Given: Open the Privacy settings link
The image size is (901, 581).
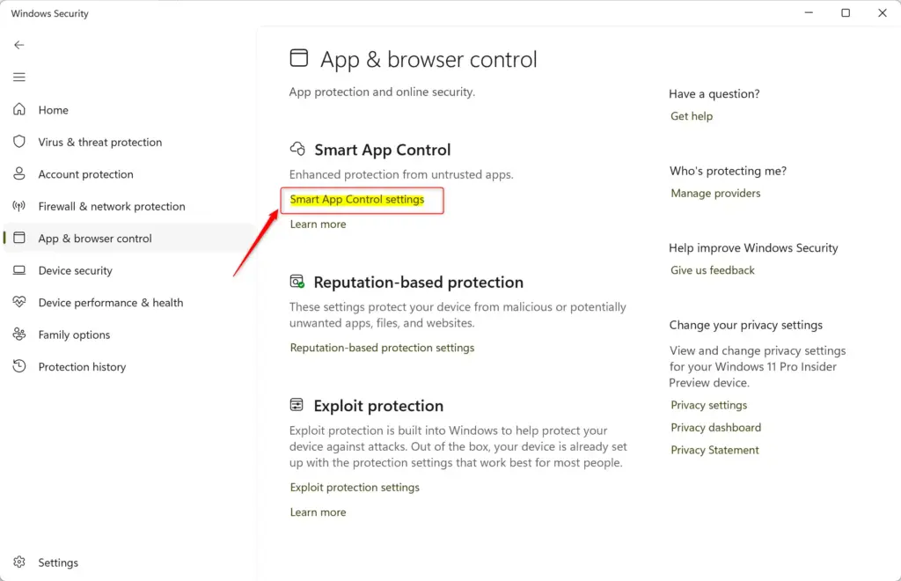Looking at the screenshot, I should coord(708,405).
